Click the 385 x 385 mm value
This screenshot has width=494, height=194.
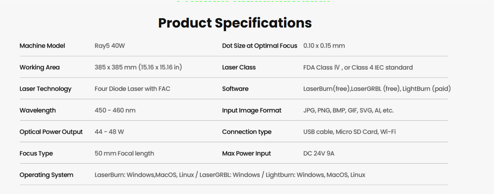[138, 67]
